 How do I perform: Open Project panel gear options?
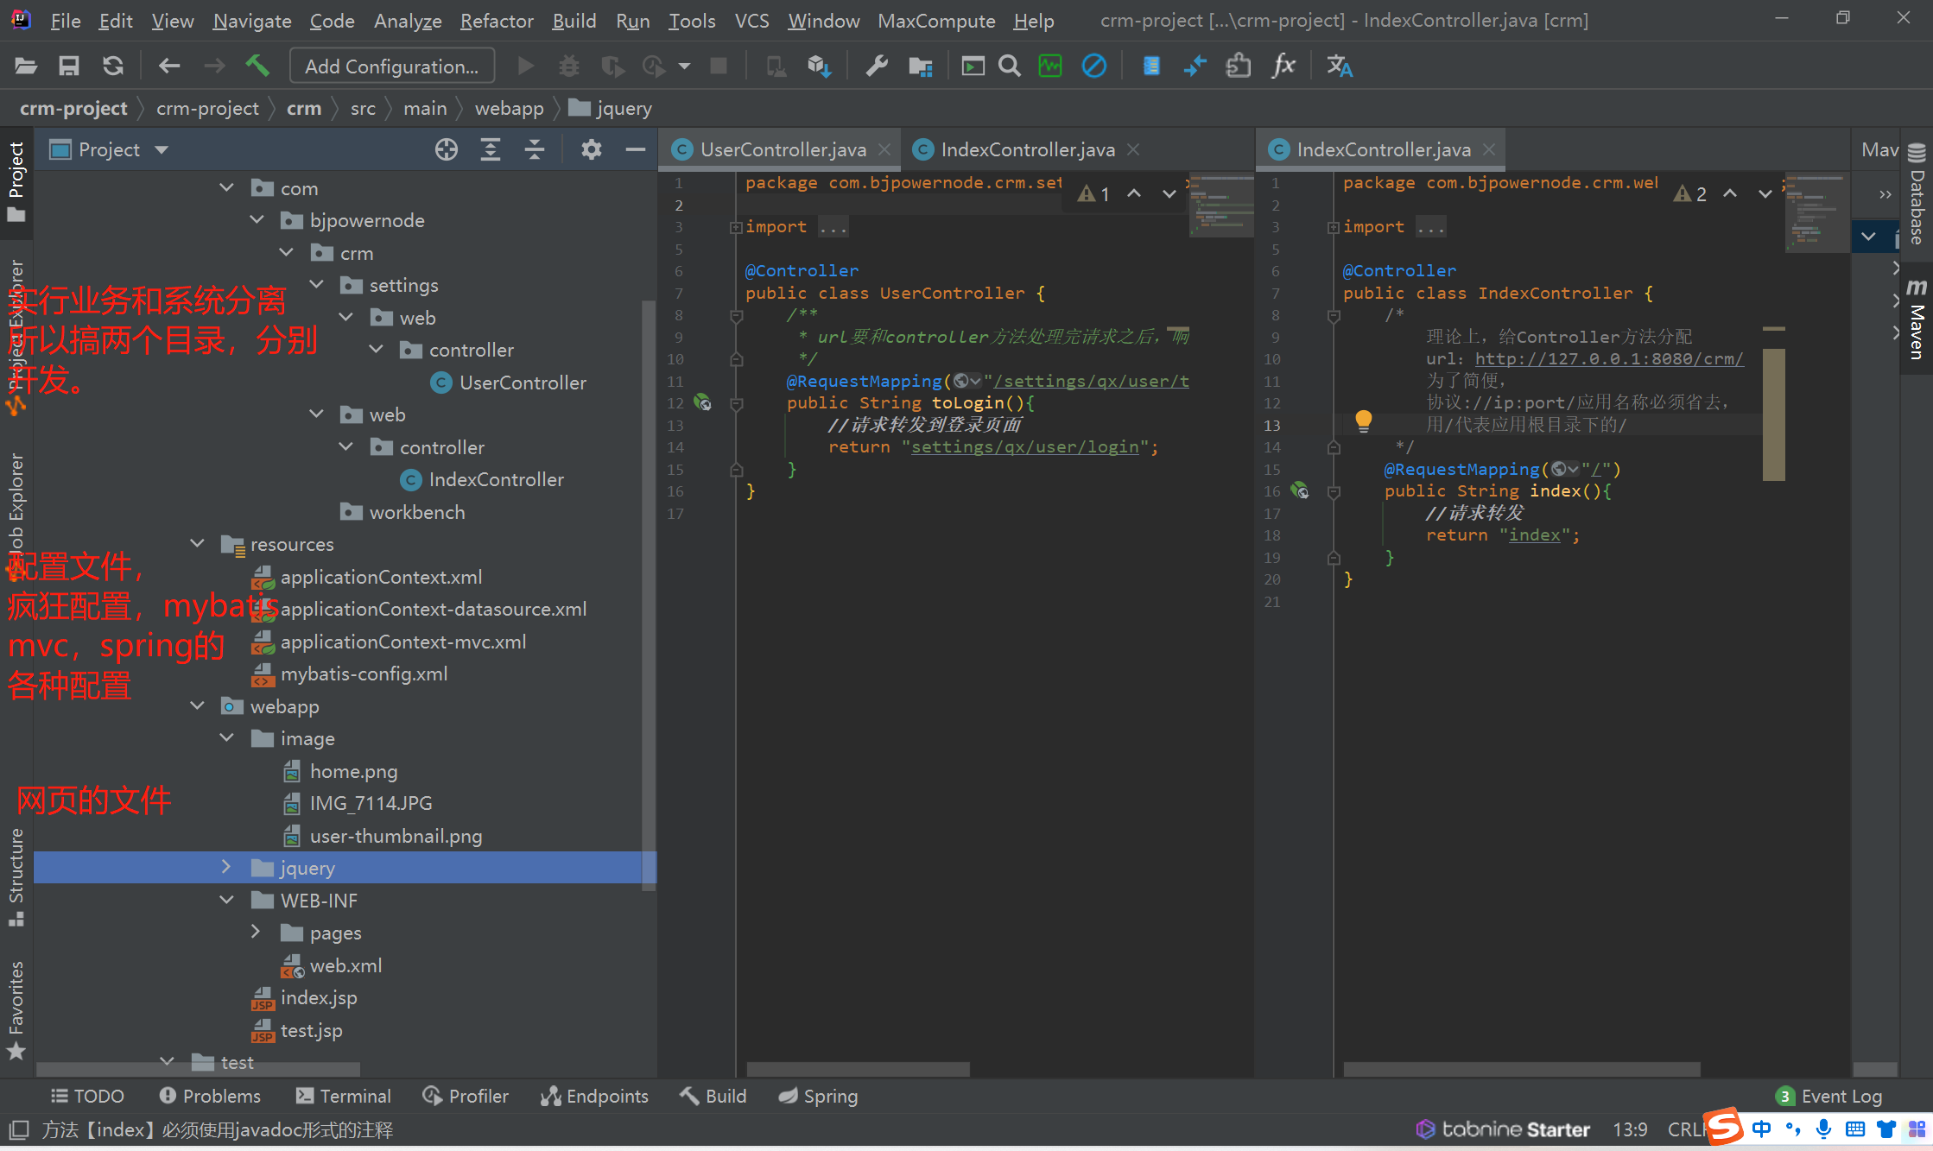click(591, 149)
